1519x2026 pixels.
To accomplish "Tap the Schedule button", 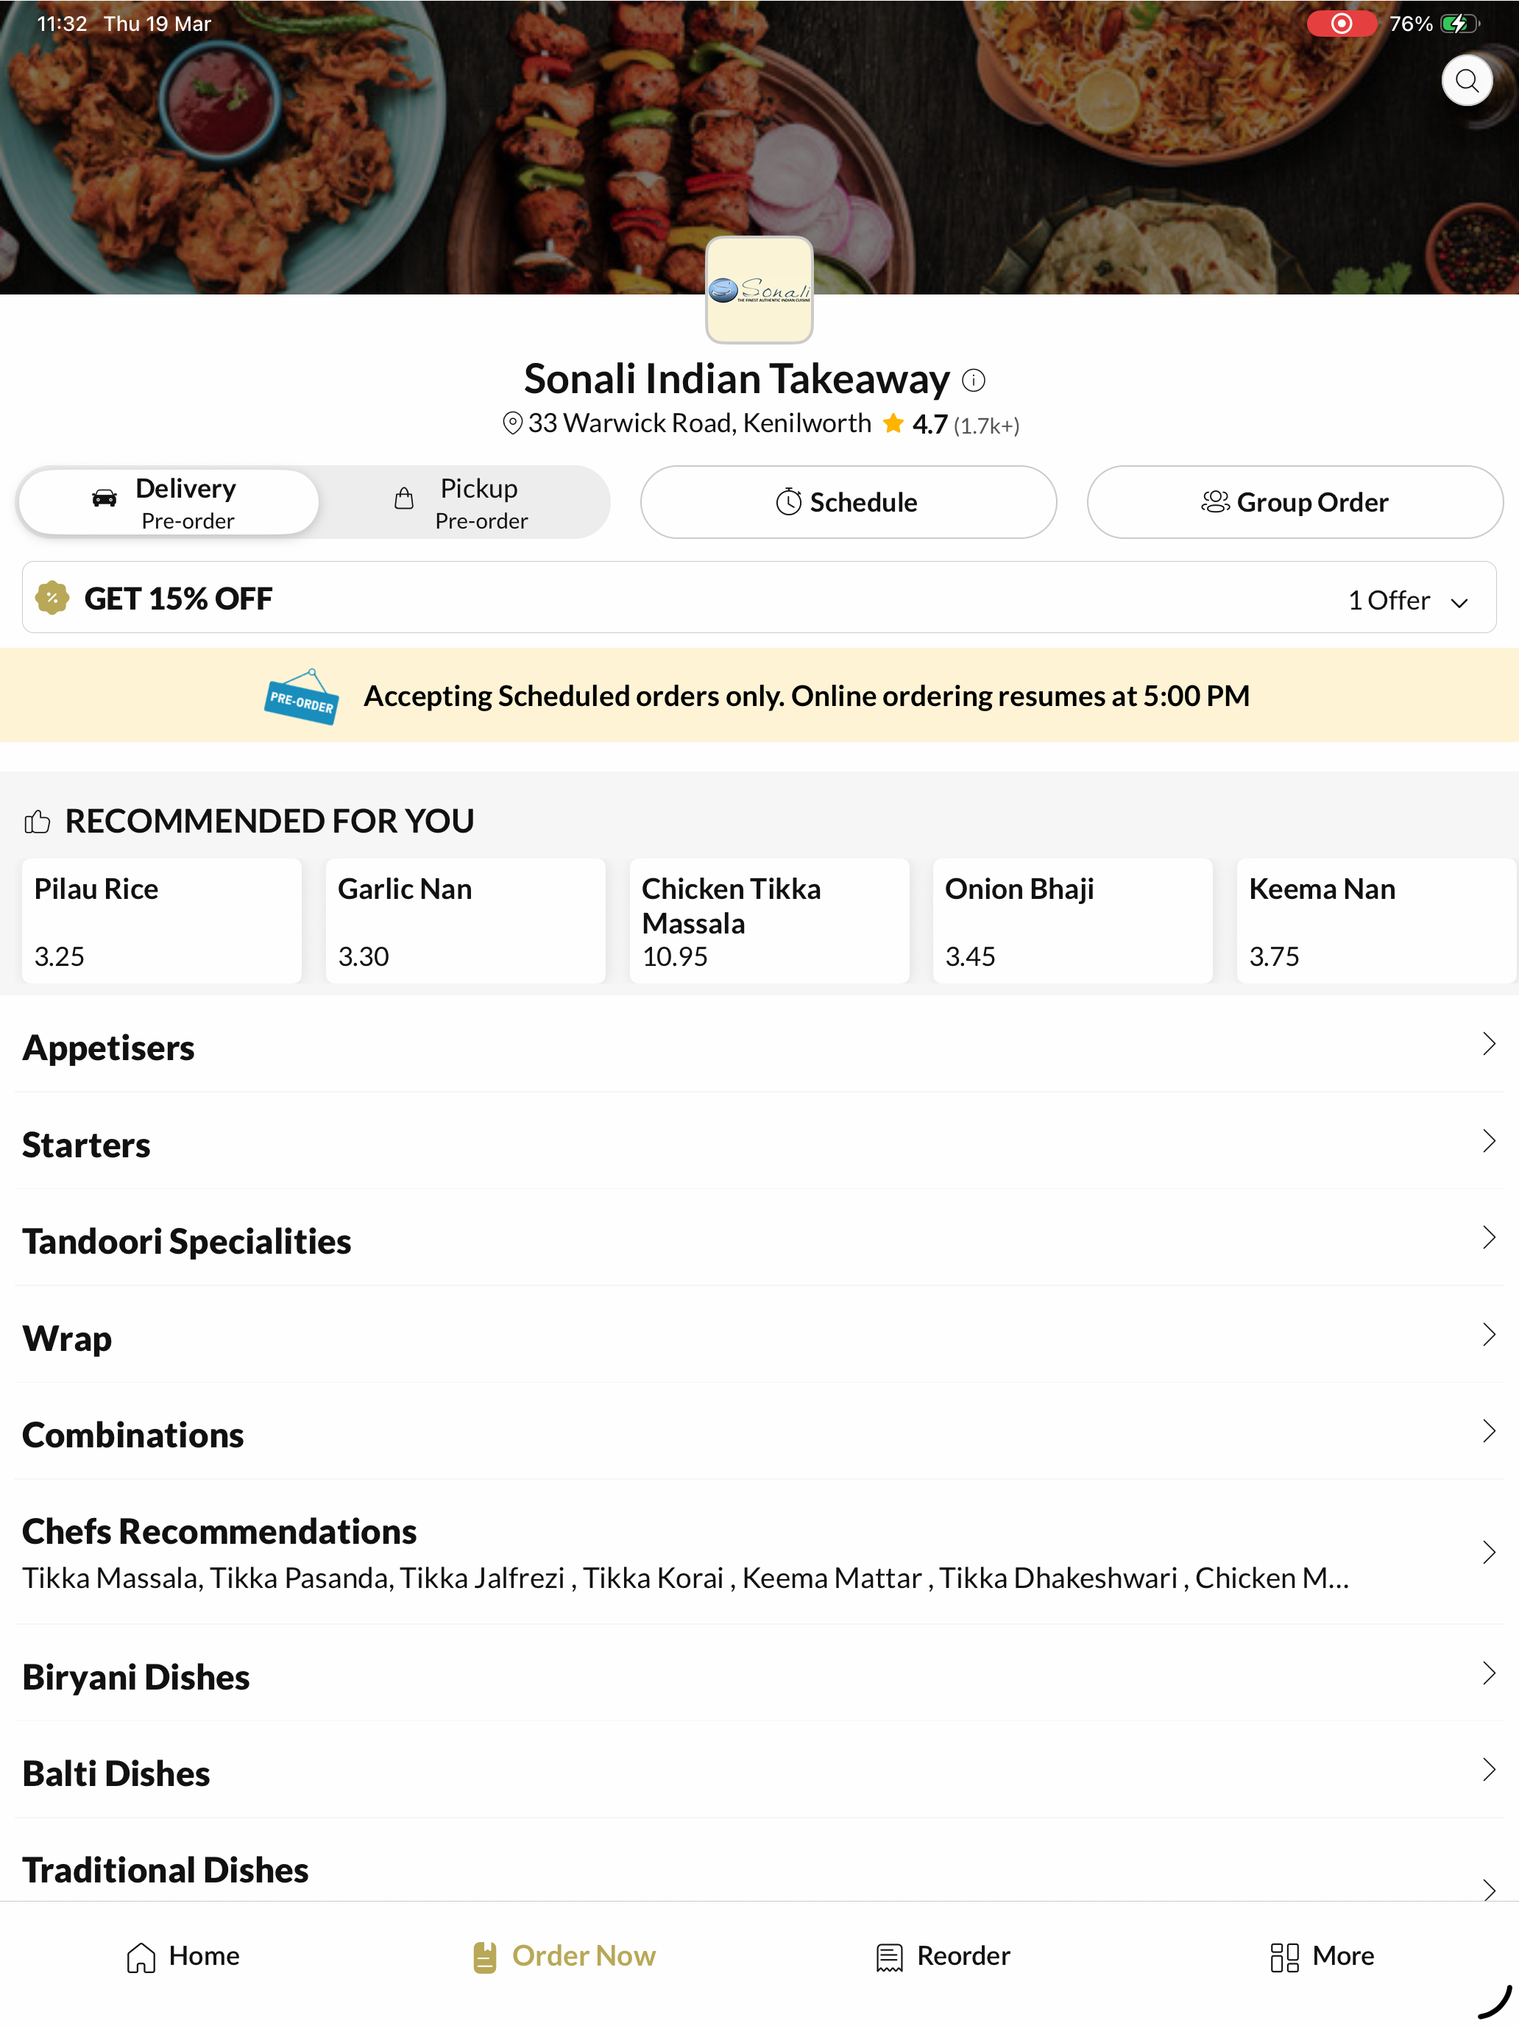I will pyautogui.click(x=848, y=502).
